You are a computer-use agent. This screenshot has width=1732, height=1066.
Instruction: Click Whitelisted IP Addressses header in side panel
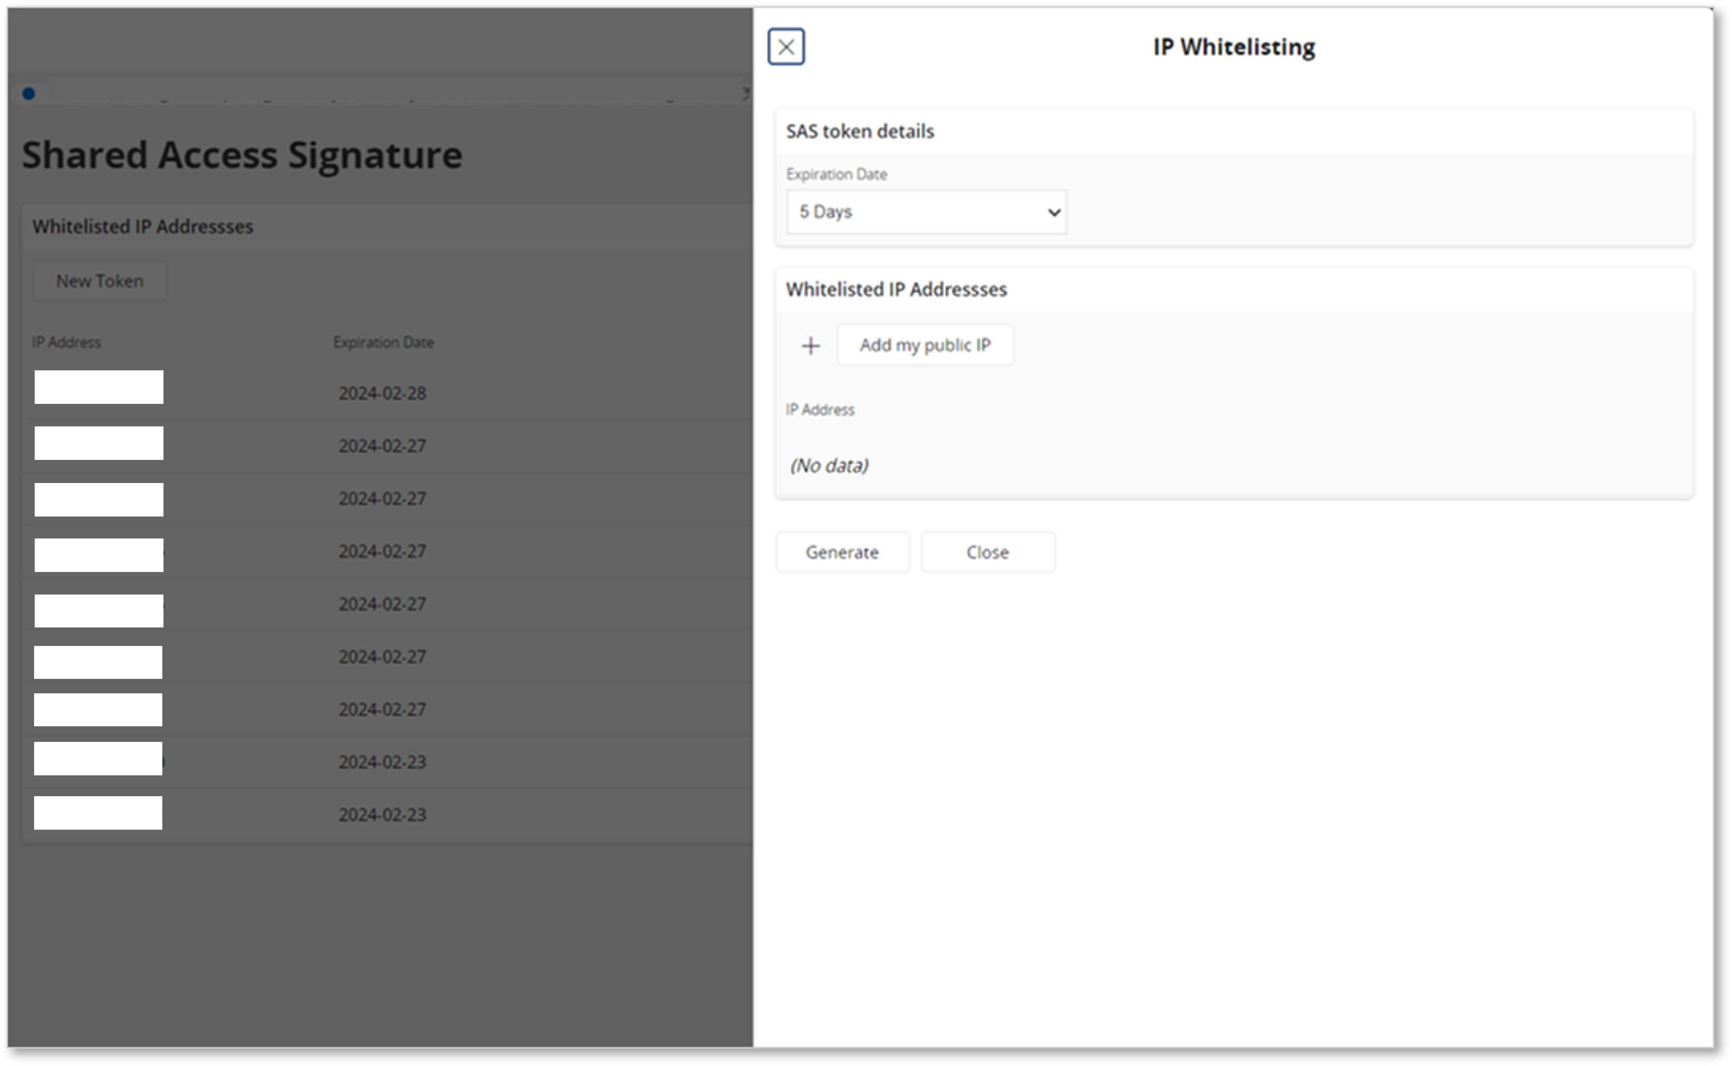896,289
